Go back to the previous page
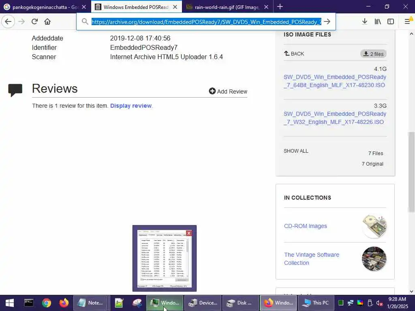This screenshot has height=311, width=415. point(8,21)
